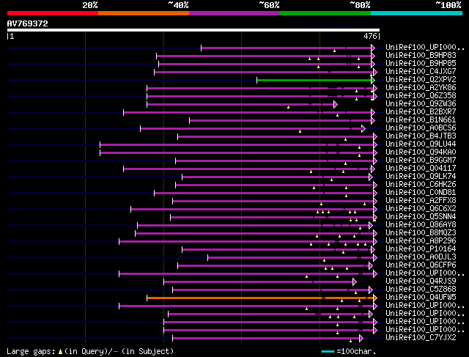Screen dimensions: 469x357
Task: Click the arrowhead ending the C7YJX2 alignment
Action: 361,339
